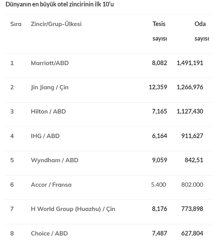The height and width of the screenshot is (240, 213).
Task: Select the Jin Jiang / Çin entry
Action: (49, 87)
